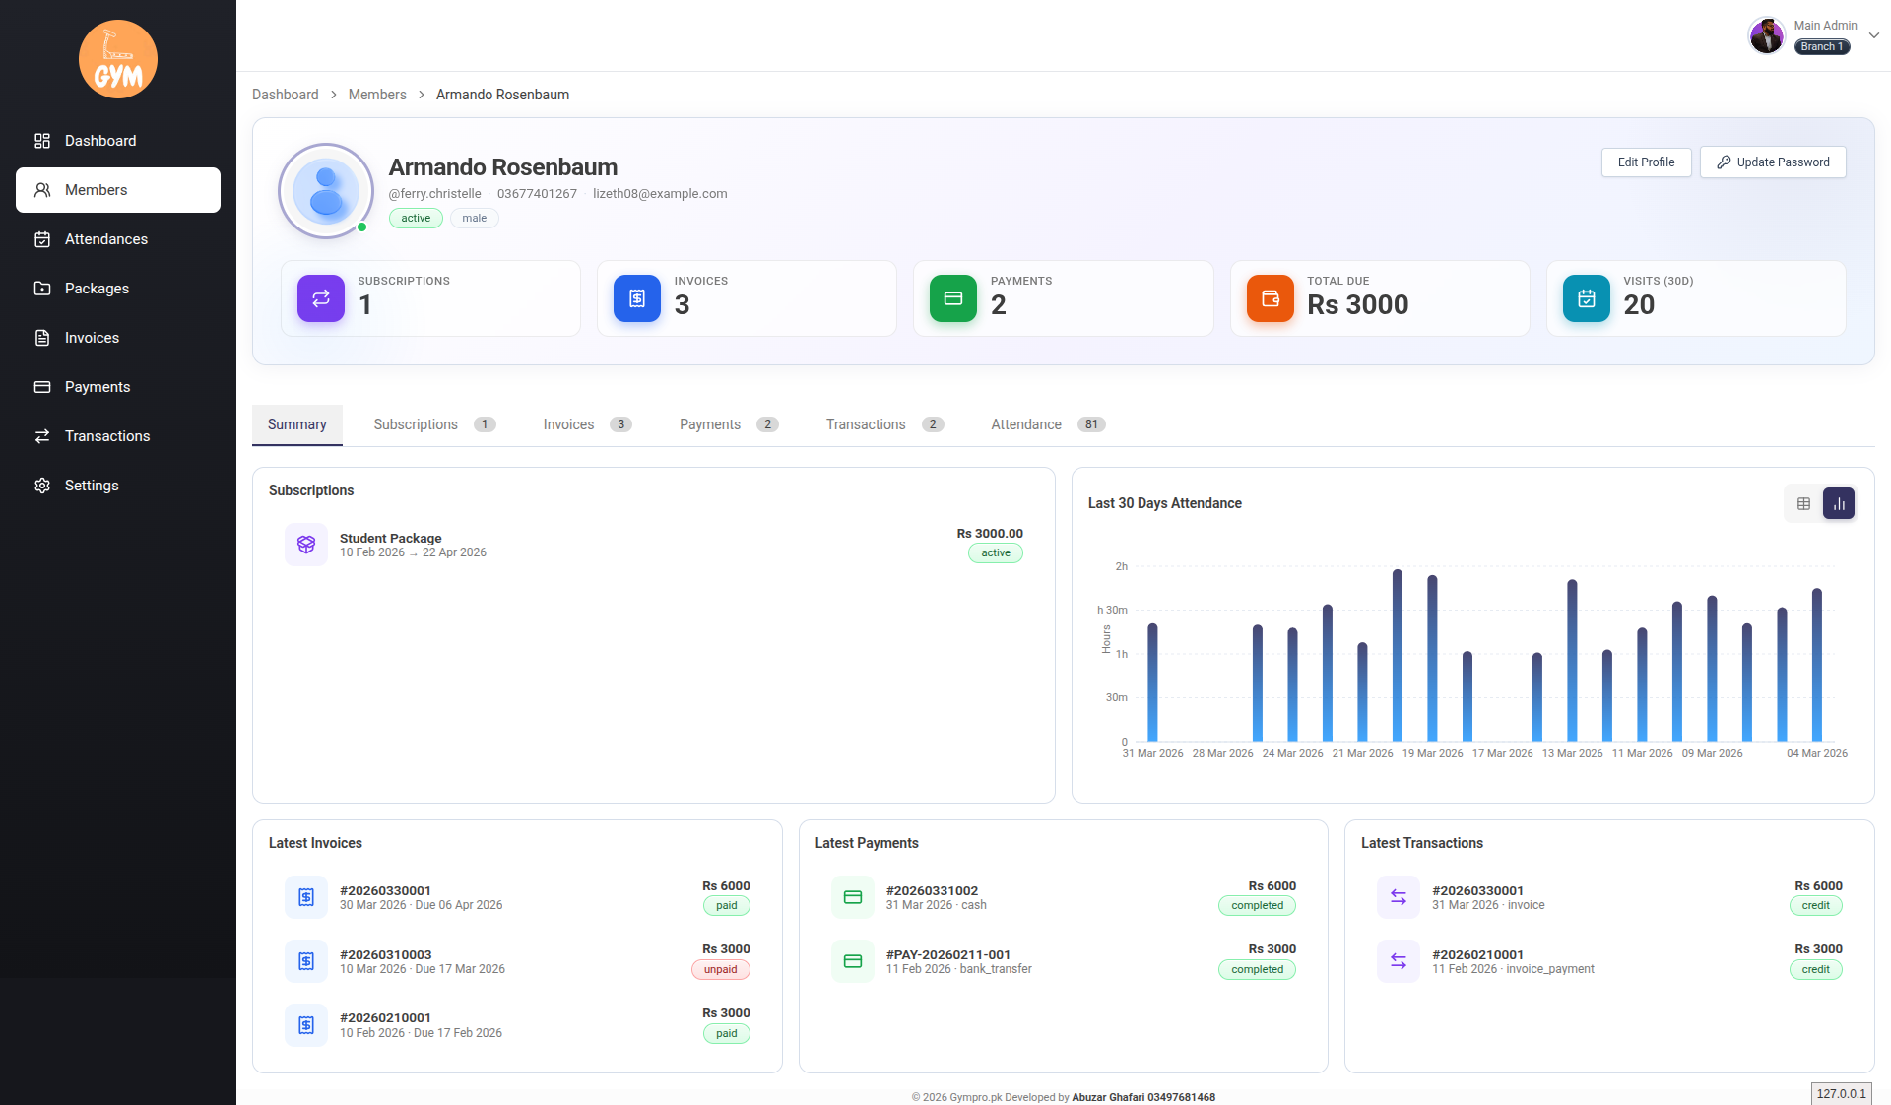The height and width of the screenshot is (1105, 1891).
Task: Select Members in the sidebar
Action: tap(96, 189)
